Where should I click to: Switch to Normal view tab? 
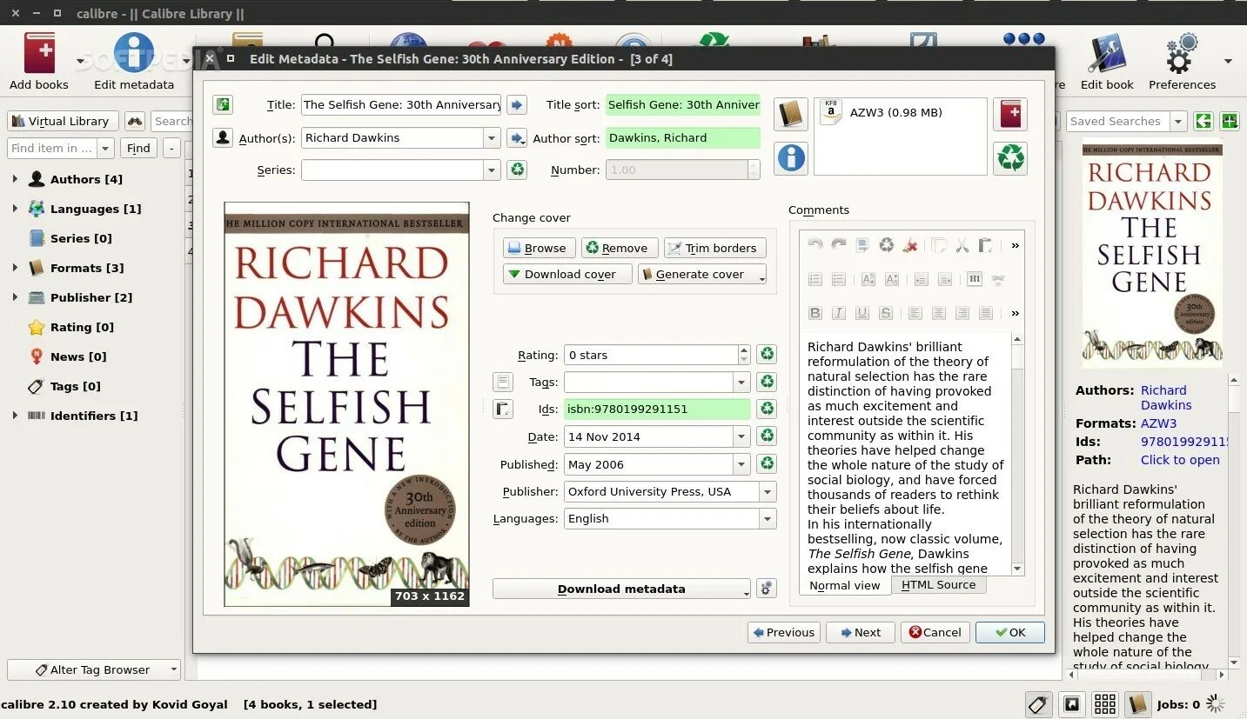pos(844,585)
